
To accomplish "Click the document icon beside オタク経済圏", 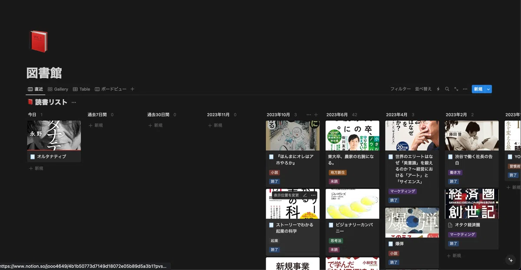I will coord(450,225).
